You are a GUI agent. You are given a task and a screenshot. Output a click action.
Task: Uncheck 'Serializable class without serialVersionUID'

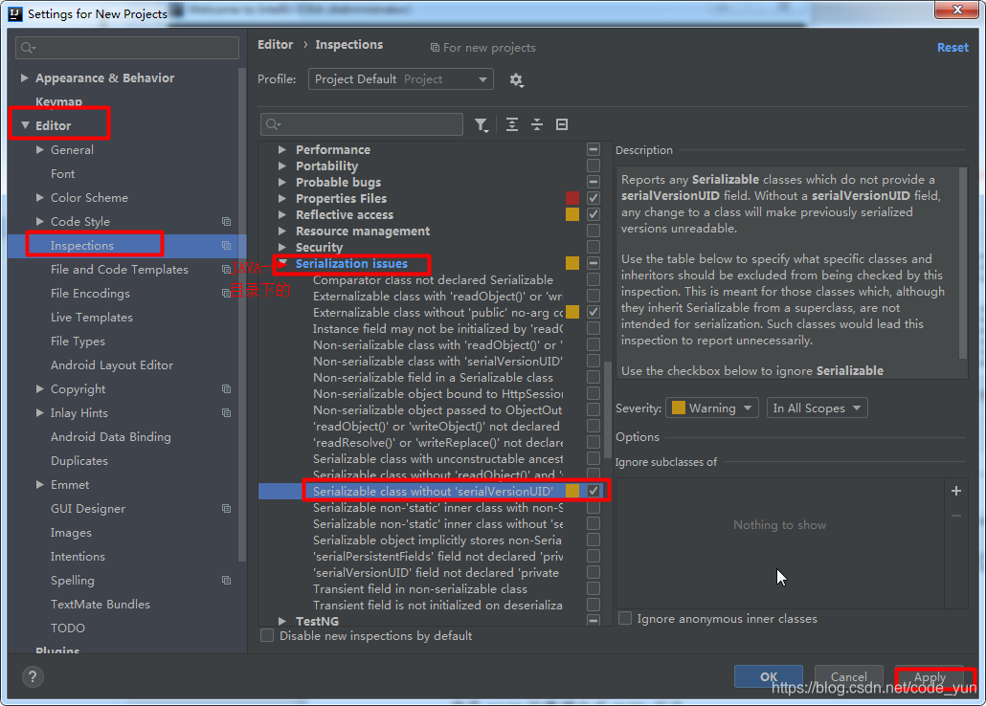tap(593, 491)
